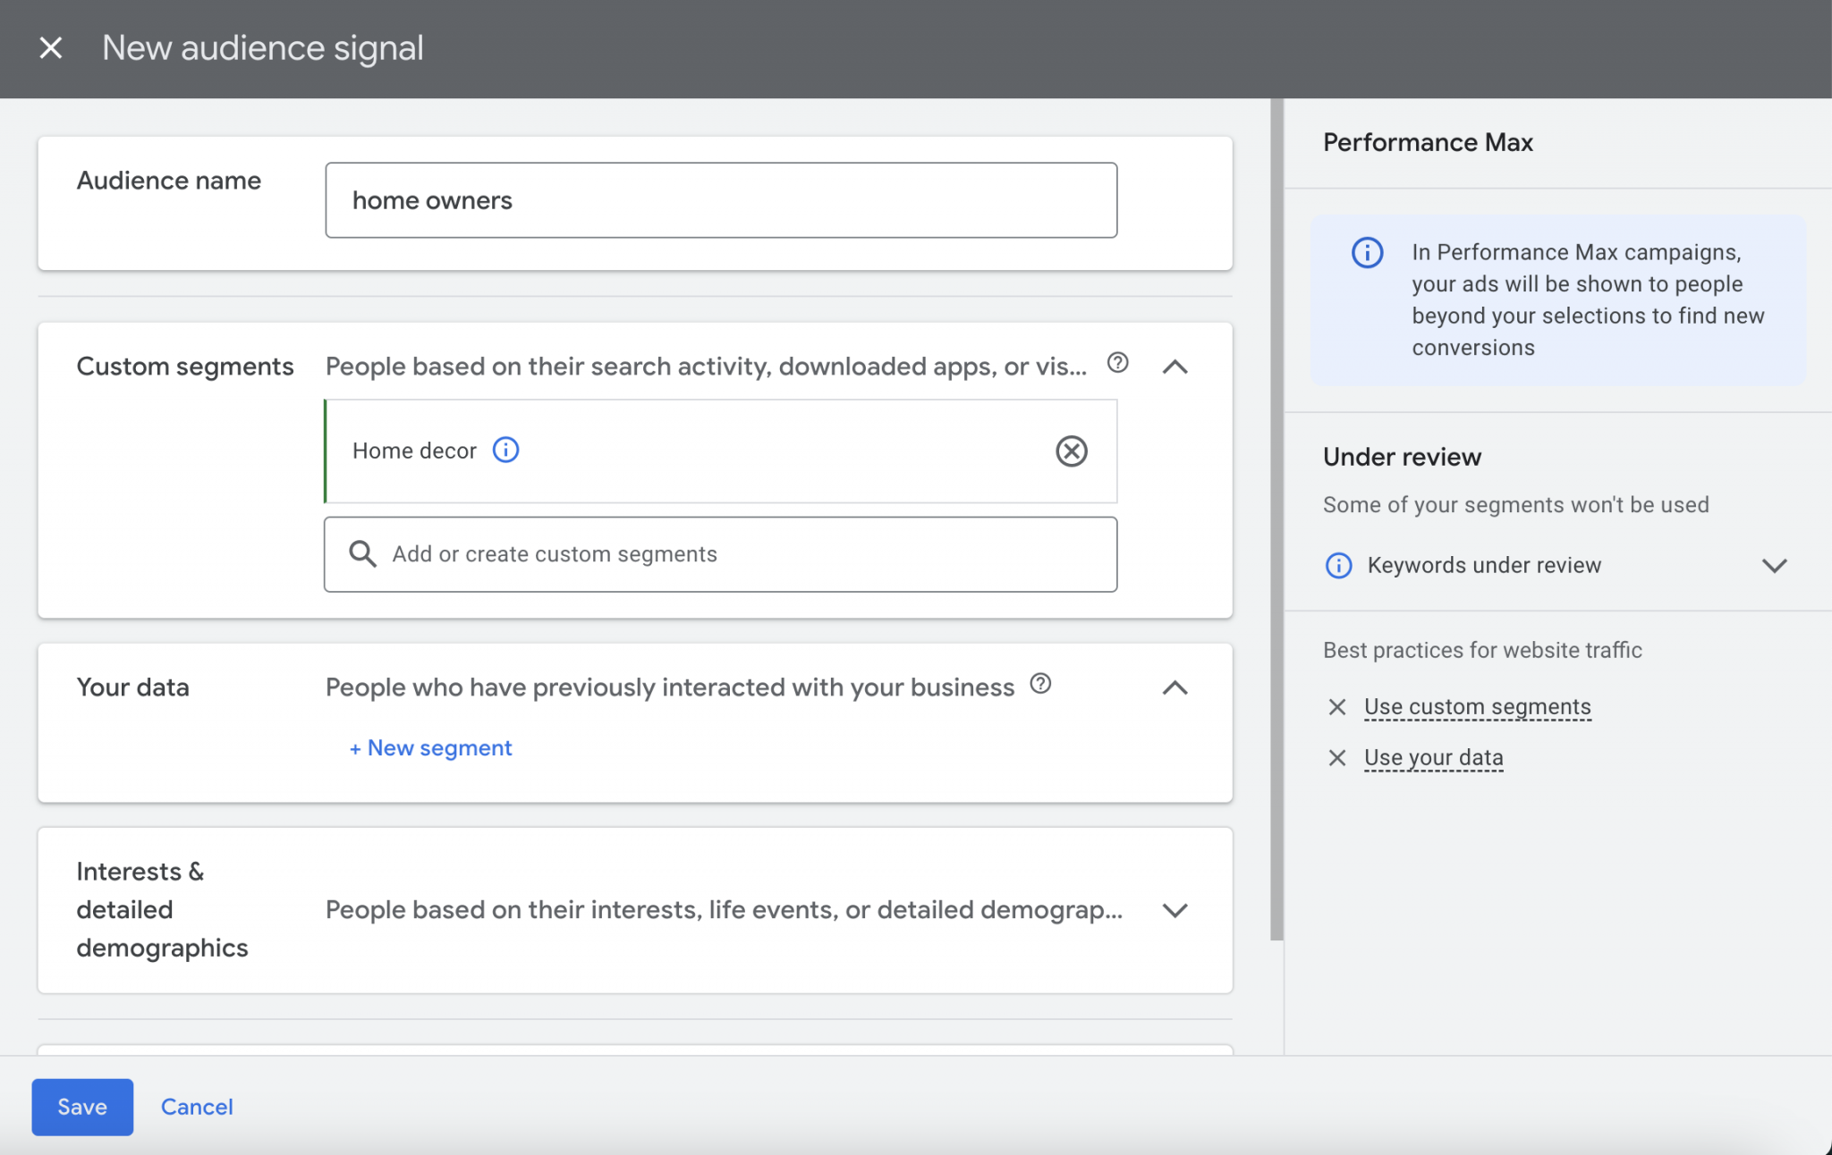
Task: Add a New segment under Your data
Action: tap(430, 748)
